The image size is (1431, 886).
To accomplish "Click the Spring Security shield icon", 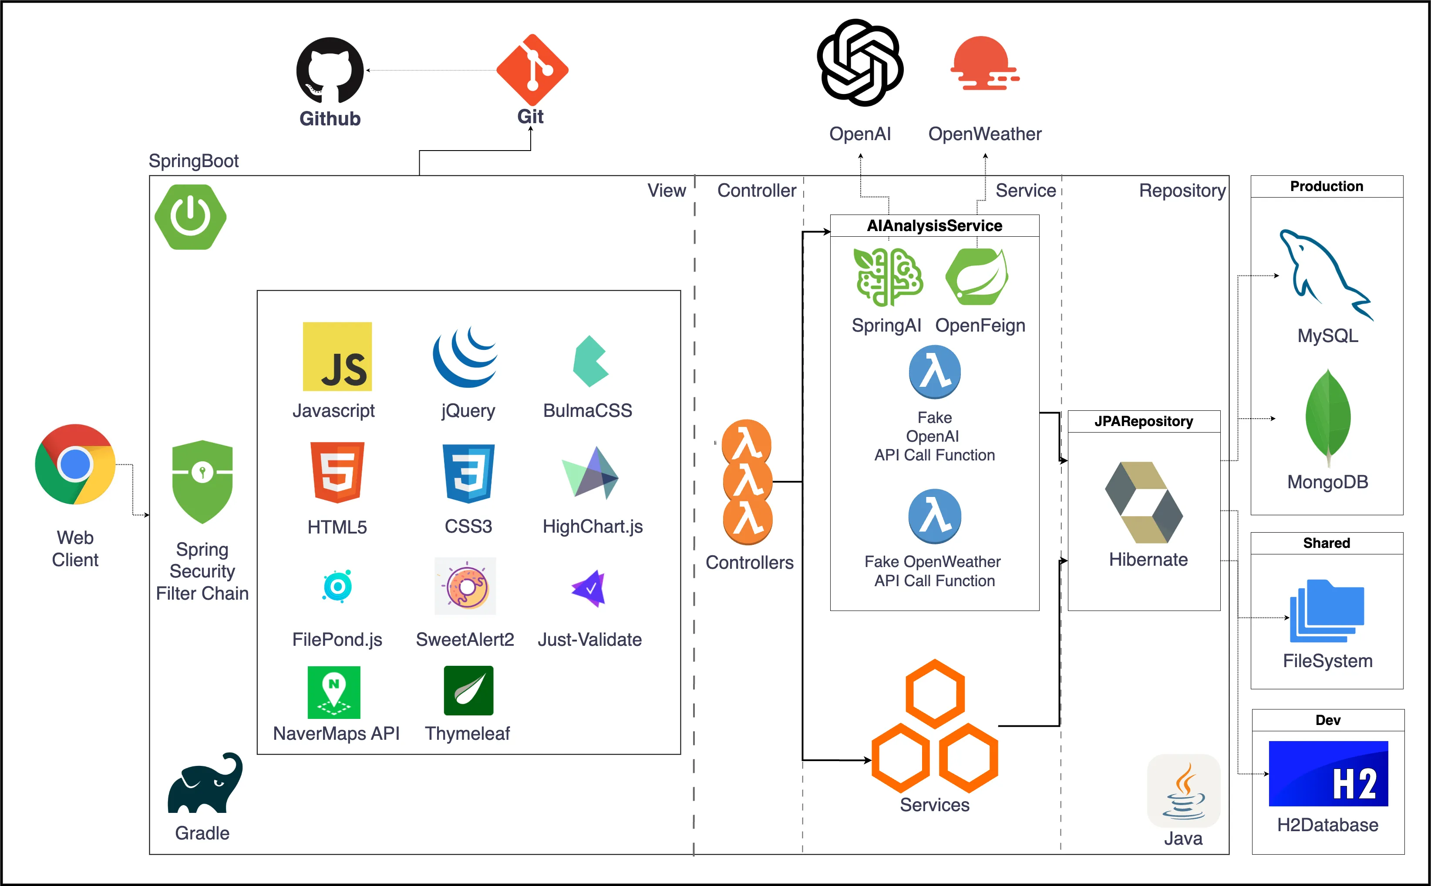I will click(x=202, y=482).
